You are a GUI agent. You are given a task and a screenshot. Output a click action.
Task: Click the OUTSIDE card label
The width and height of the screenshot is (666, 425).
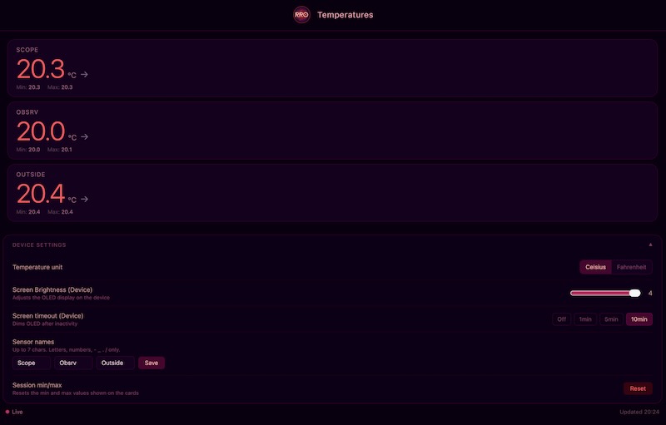tap(31, 175)
